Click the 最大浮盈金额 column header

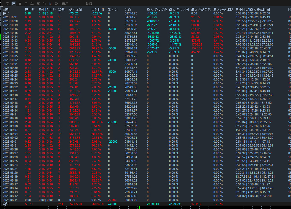tap(201, 9)
